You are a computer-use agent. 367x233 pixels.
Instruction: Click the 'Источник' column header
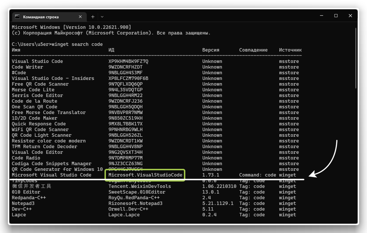(x=290, y=50)
